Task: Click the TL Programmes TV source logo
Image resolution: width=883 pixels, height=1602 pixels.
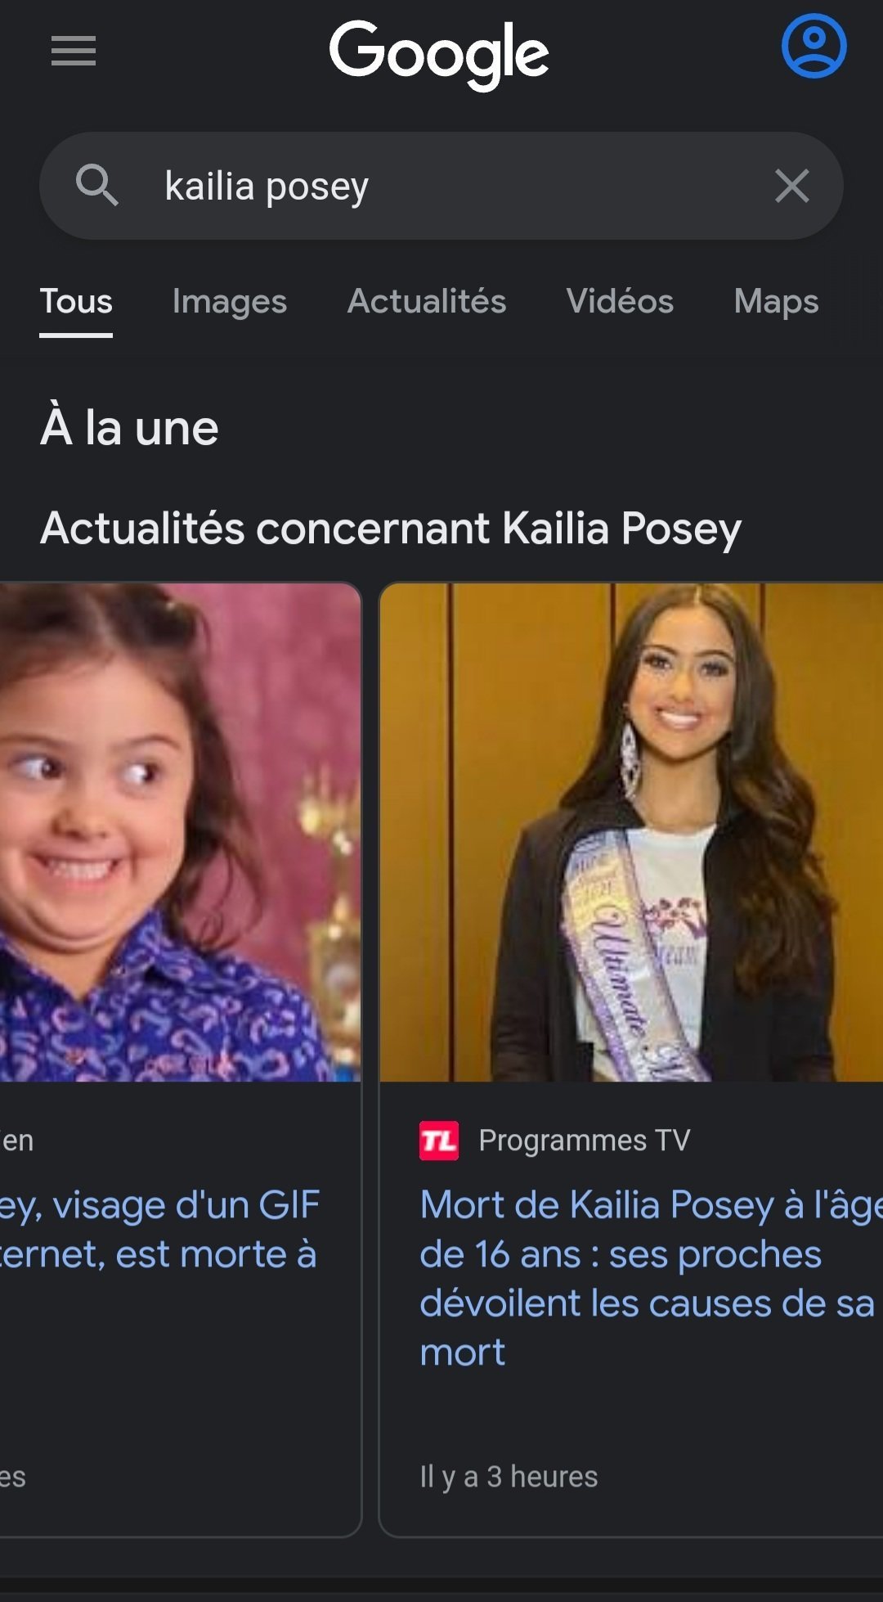Action: click(x=439, y=1141)
